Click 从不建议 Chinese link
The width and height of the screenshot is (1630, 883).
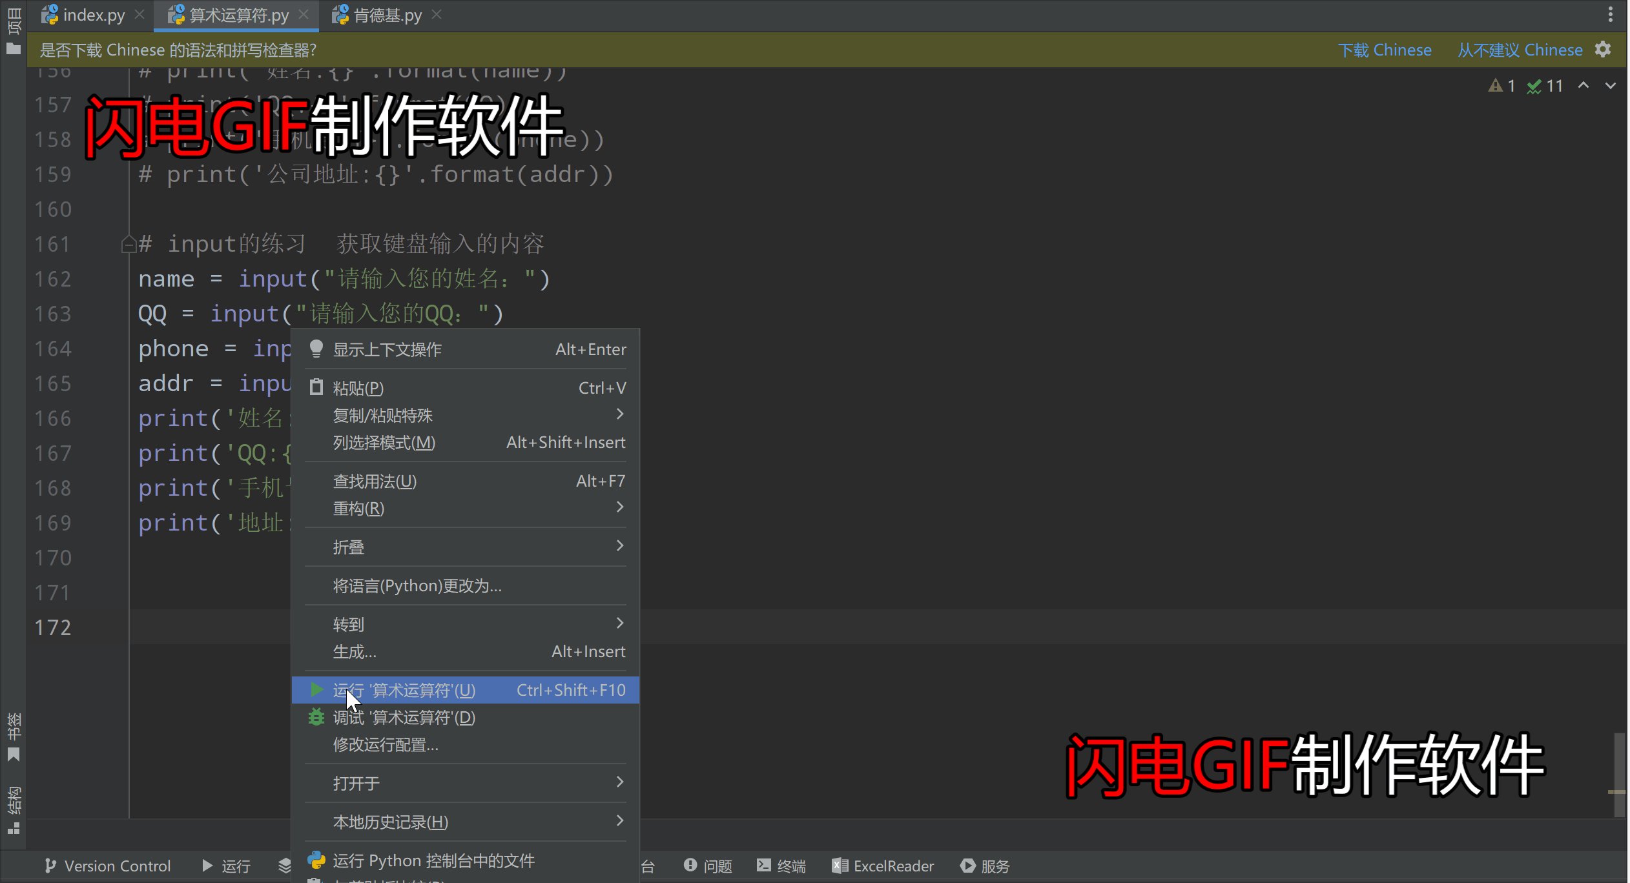(x=1520, y=50)
